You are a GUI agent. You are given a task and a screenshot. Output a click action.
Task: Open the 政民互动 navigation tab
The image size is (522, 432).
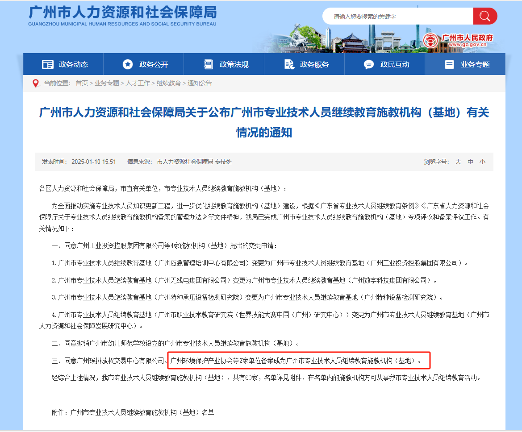[384, 64]
